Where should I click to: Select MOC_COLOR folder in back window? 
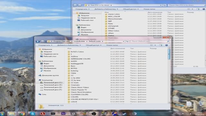tap(114, 16)
